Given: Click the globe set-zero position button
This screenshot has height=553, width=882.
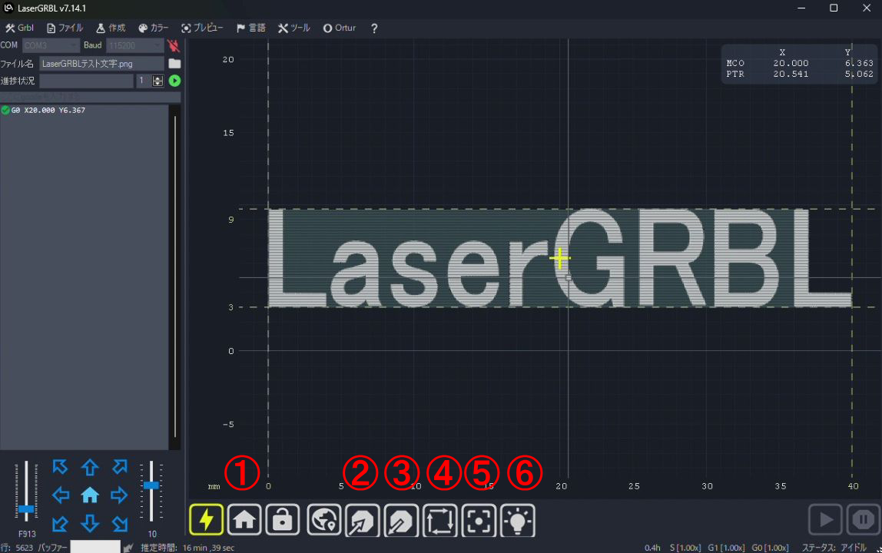Looking at the screenshot, I should tap(323, 520).
